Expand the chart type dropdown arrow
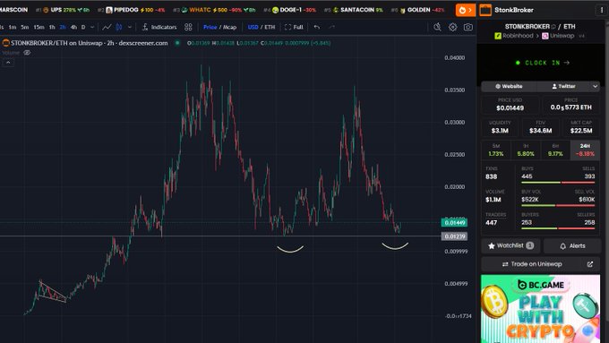The image size is (609, 343). point(130,27)
